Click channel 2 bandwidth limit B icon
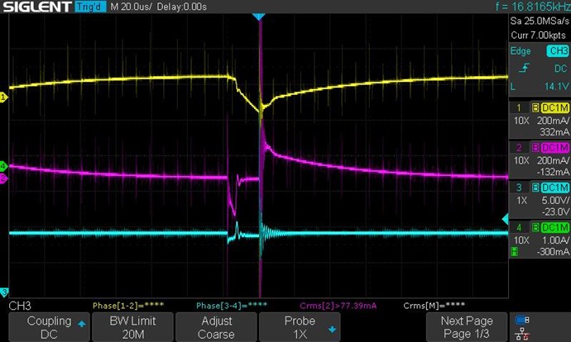 click(535, 148)
